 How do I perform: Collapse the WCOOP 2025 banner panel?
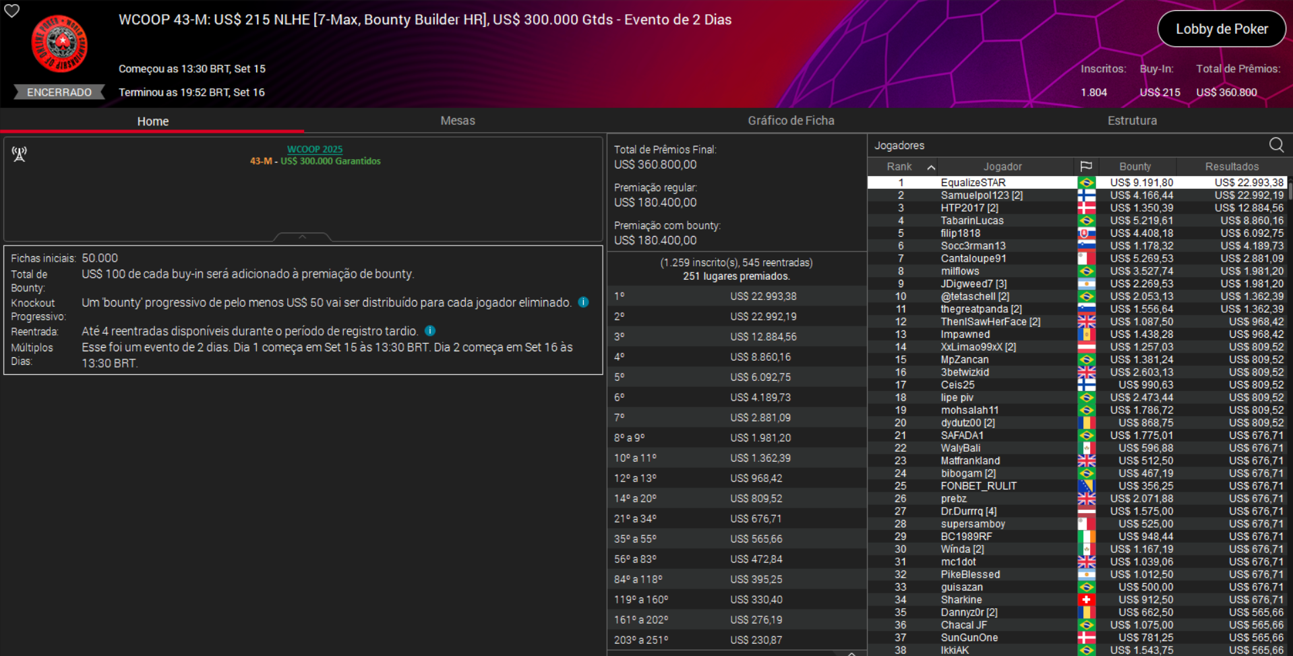click(302, 237)
